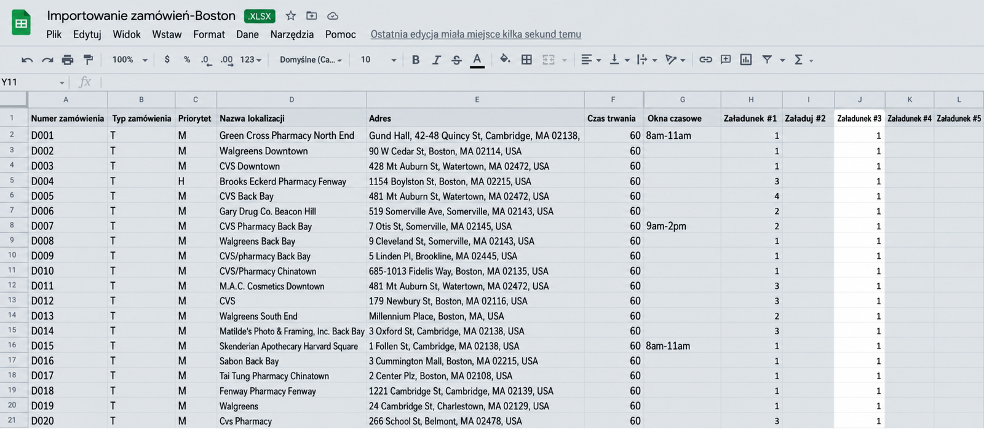Select the cell '266 School St, Belmont, MA 02478, USA'
The width and height of the screenshot is (984, 429).
coord(475,421)
